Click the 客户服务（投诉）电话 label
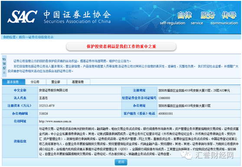 coord(139,113)
